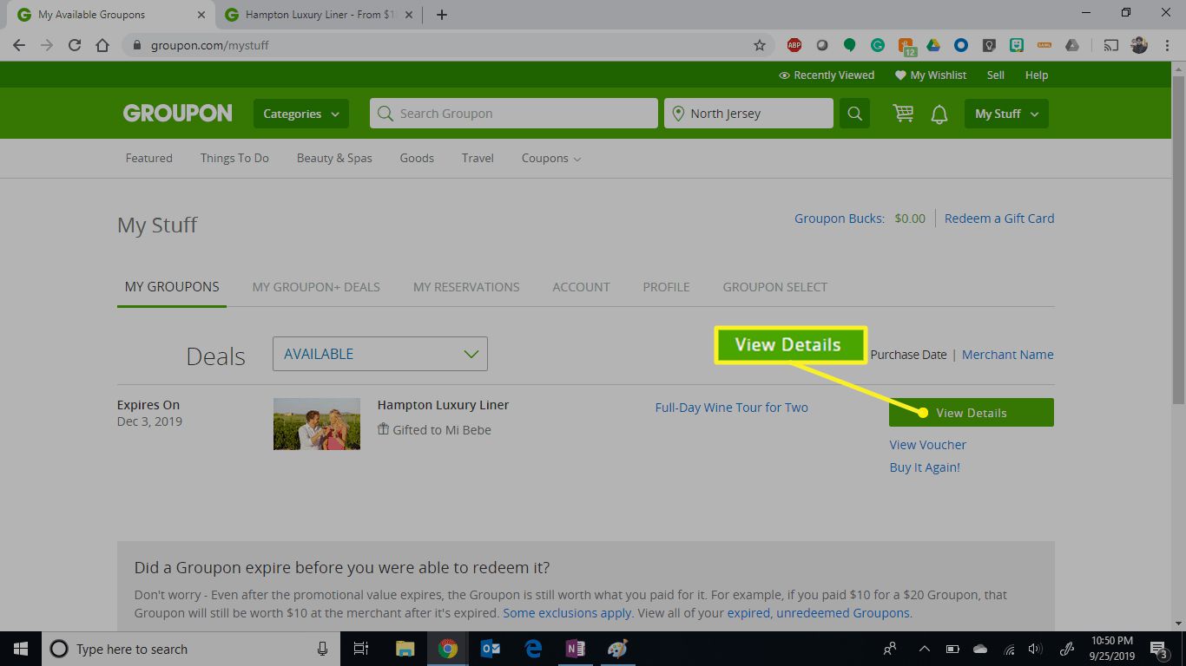Open the AVAILABLE deals filter dropdown
Screen dimensions: 1186x666
(380, 354)
